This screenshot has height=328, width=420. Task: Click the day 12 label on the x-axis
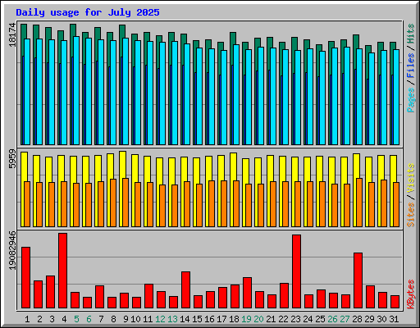[160, 319]
